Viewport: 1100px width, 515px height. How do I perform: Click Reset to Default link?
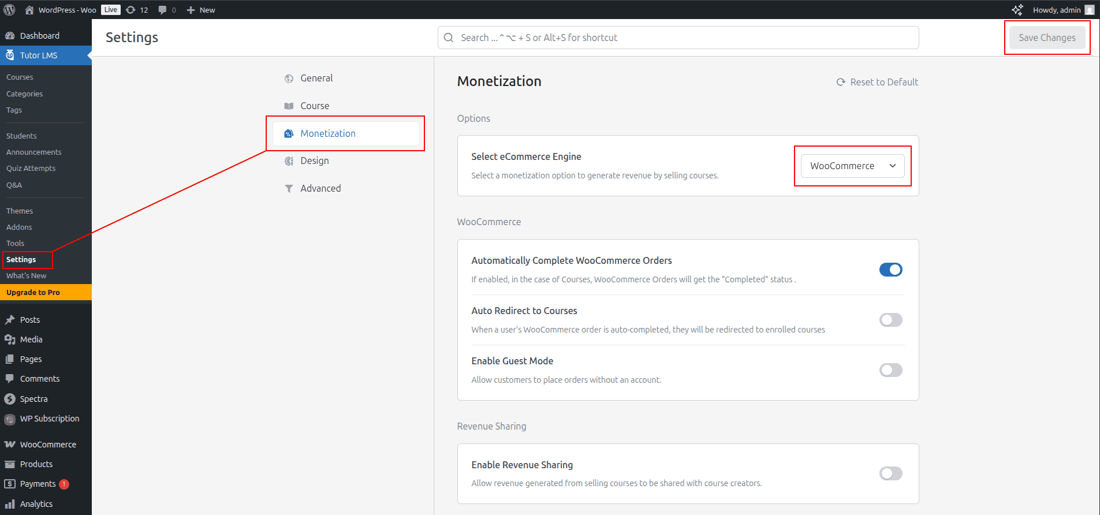877,82
